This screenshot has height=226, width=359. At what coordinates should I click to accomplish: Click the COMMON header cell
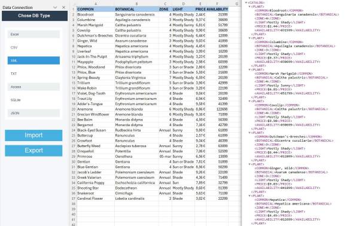coord(96,9)
